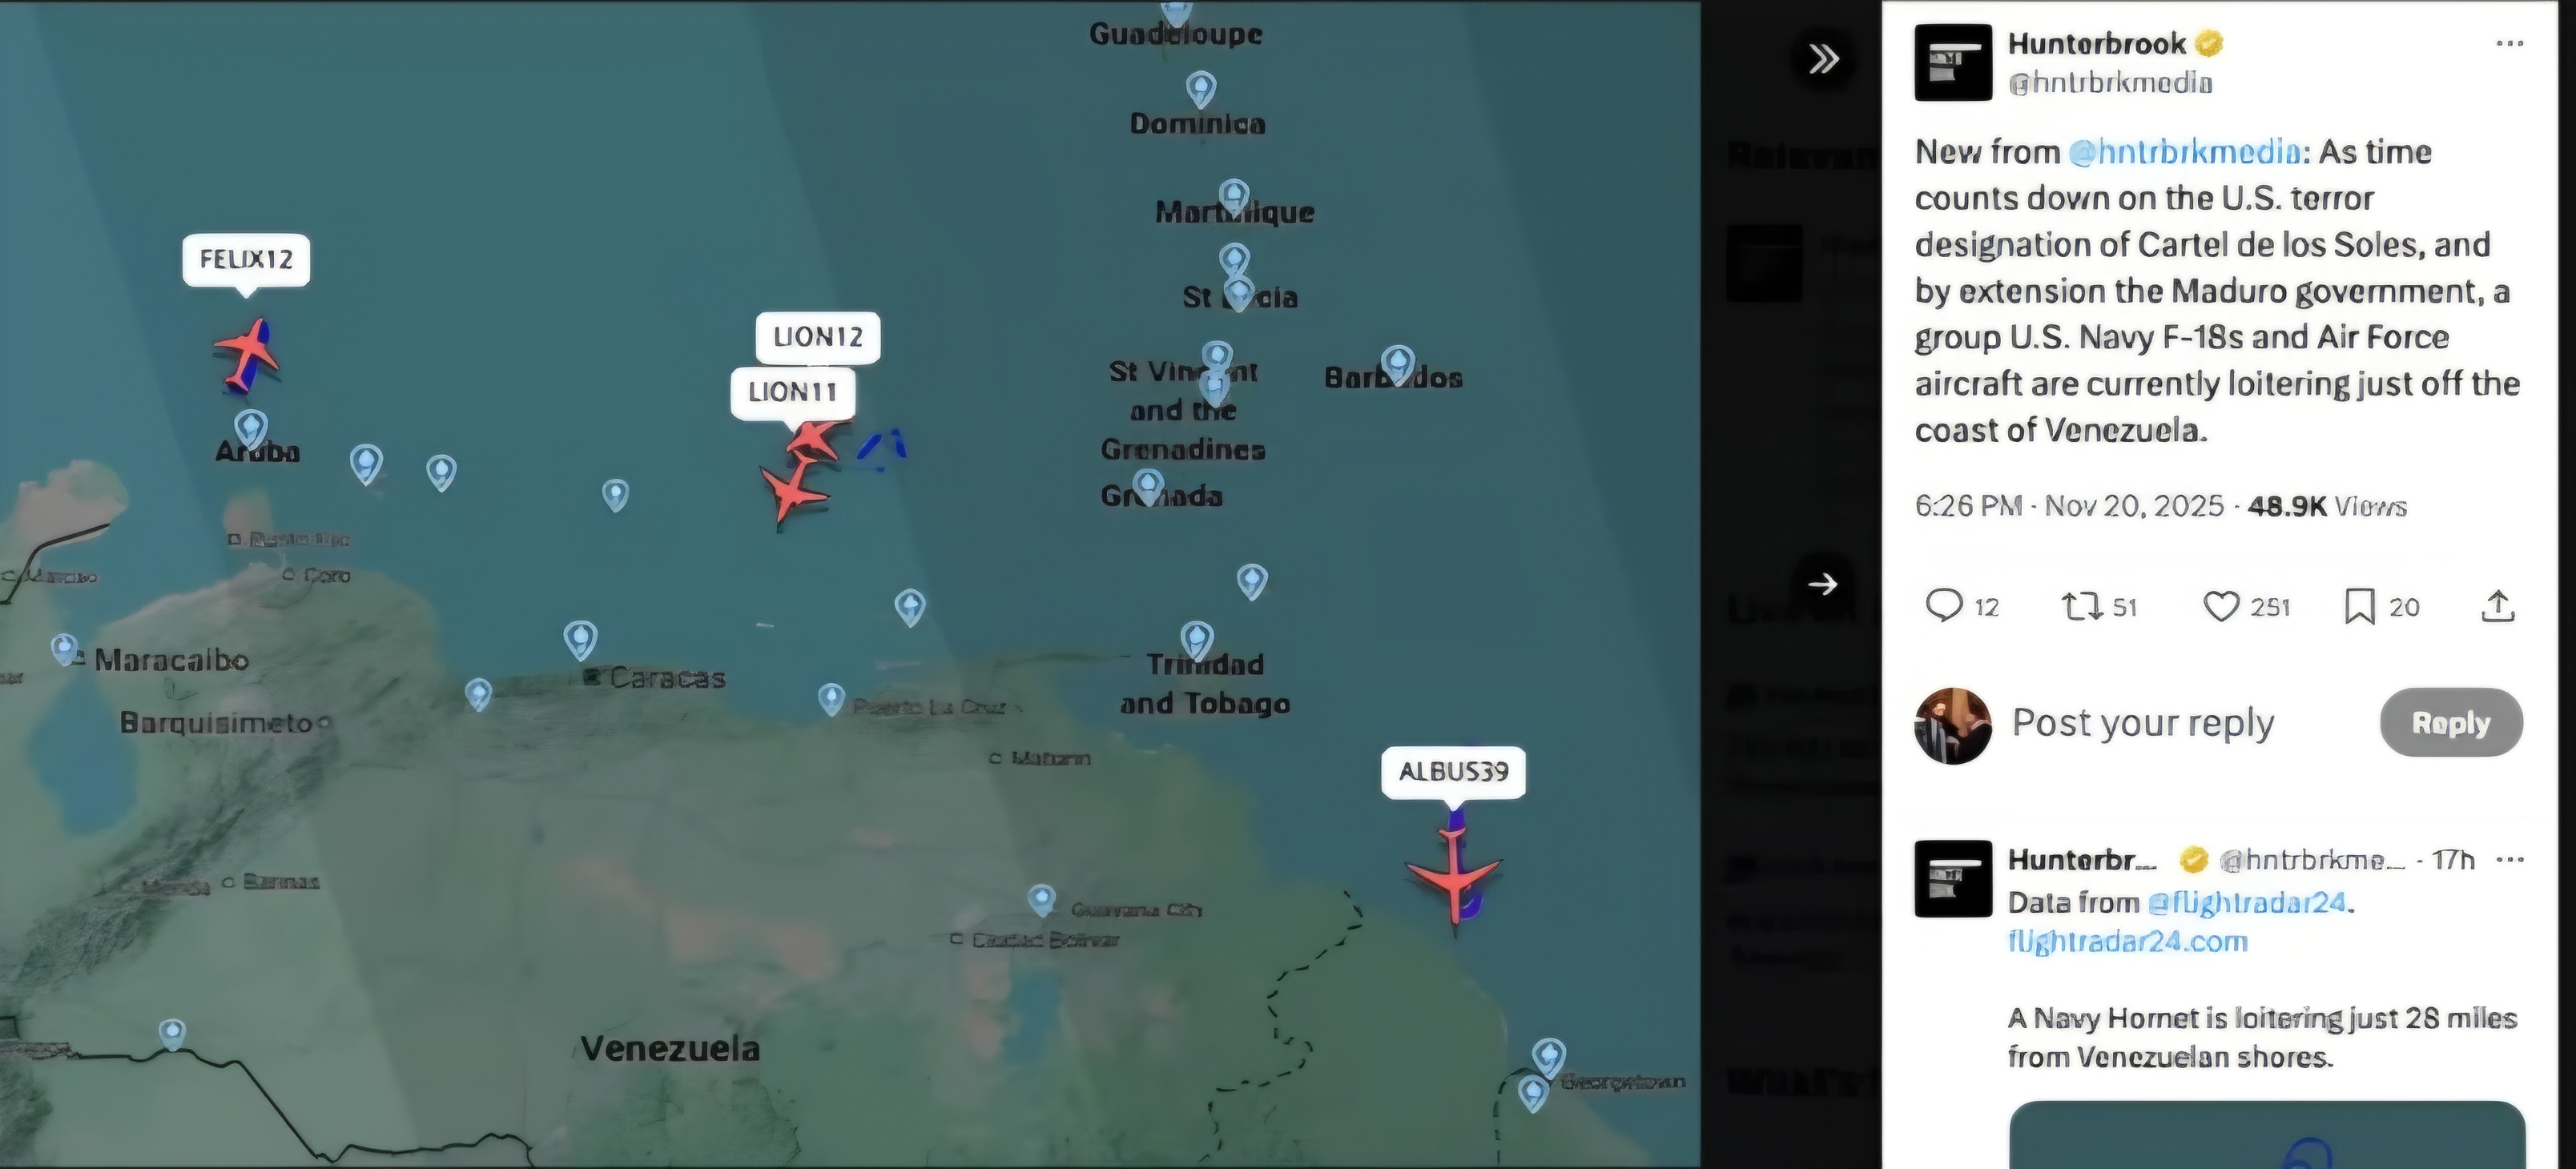Open the flightradar24.com link
Viewport: 2576px width, 1169px height.
(x=2127, y=942)
